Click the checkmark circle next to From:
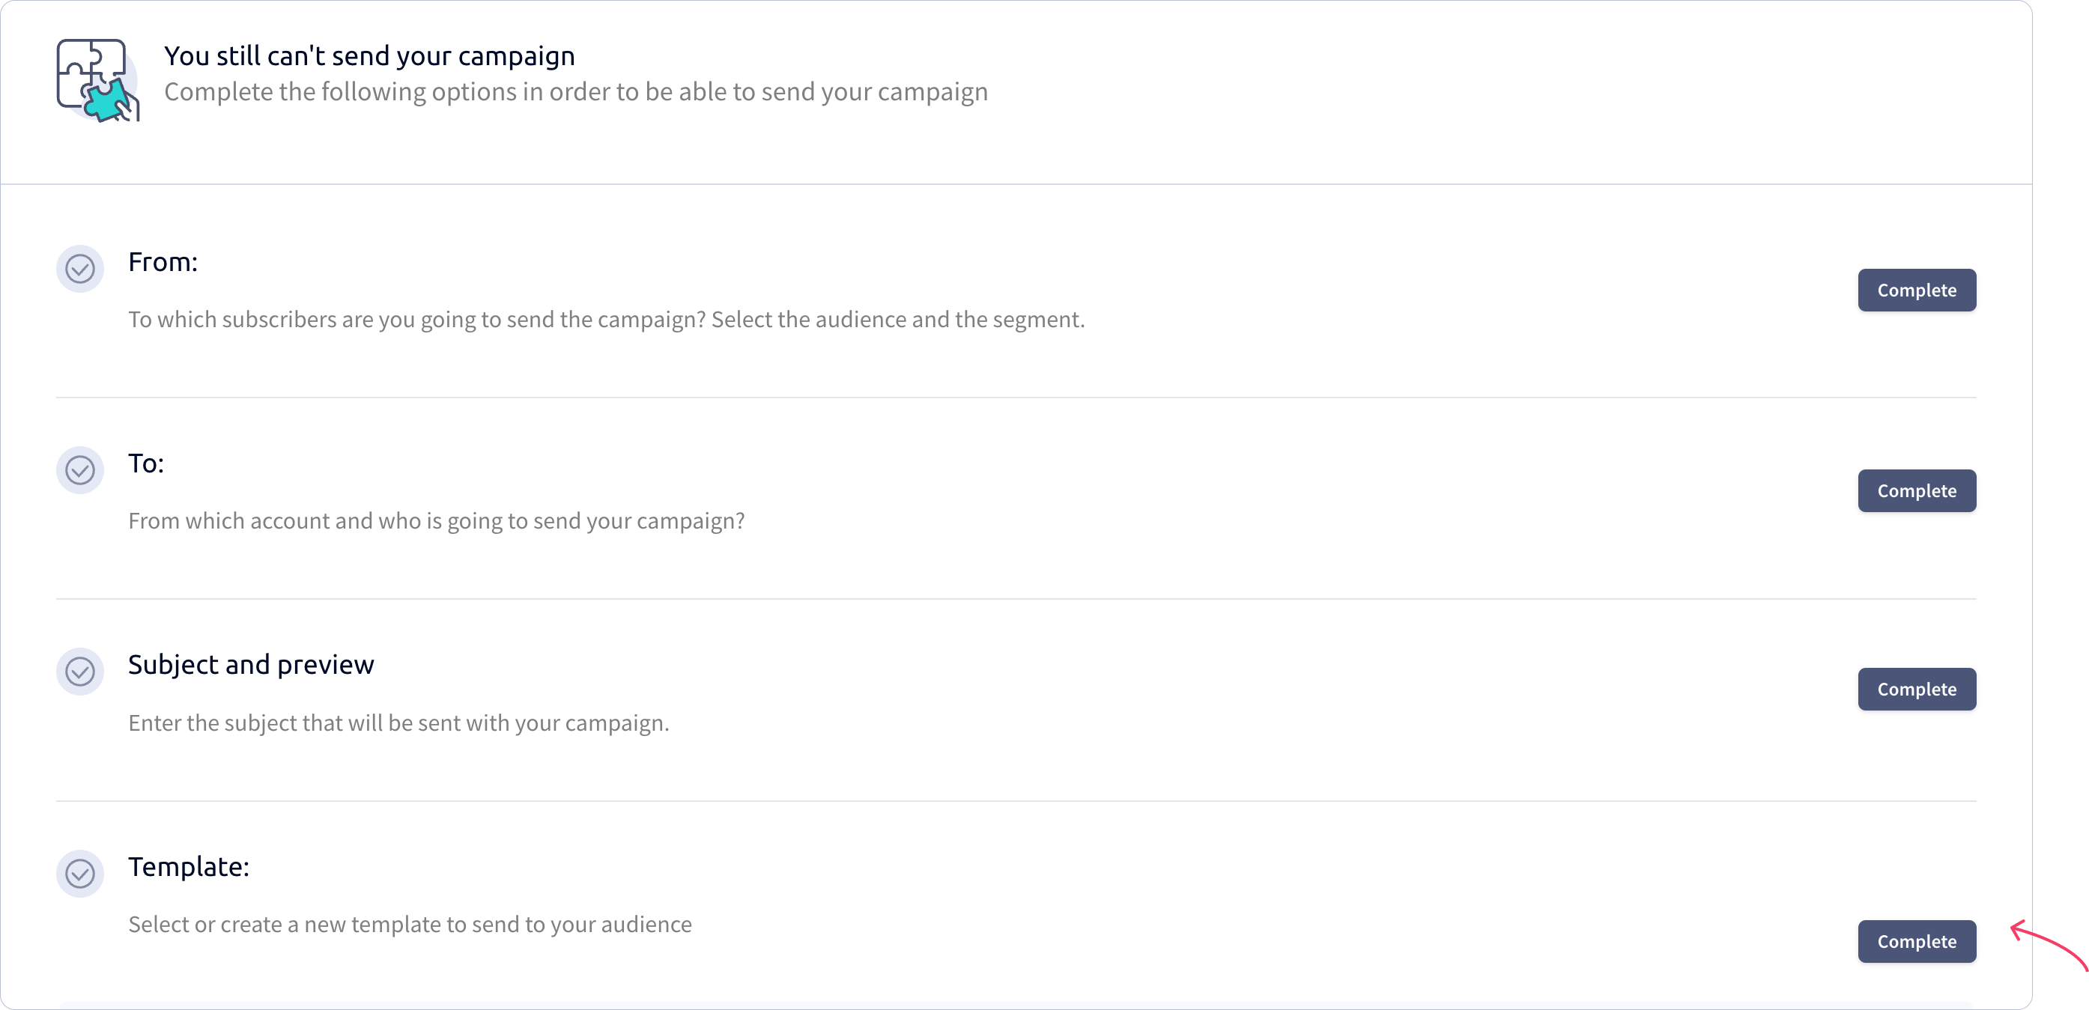The height and width of the screenshot is (1010, 2089). pyautogui.click(x=79, y=268)
